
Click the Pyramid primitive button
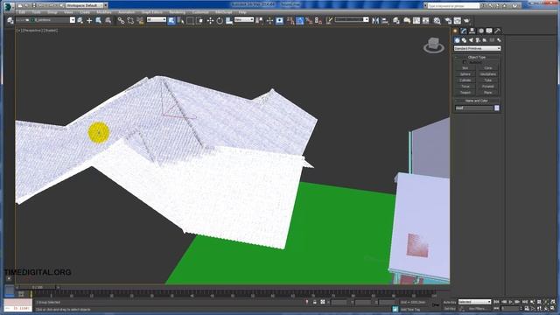[488, 87]
